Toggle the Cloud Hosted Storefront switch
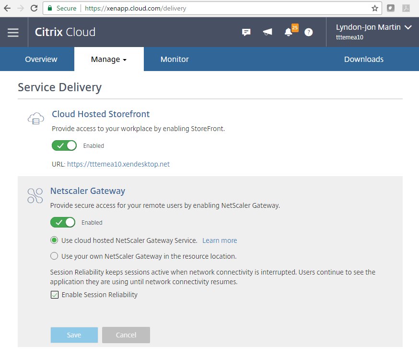 64,145
